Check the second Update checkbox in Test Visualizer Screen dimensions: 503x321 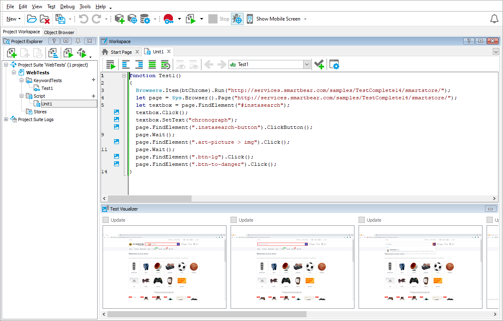click(x=234, y=220)
